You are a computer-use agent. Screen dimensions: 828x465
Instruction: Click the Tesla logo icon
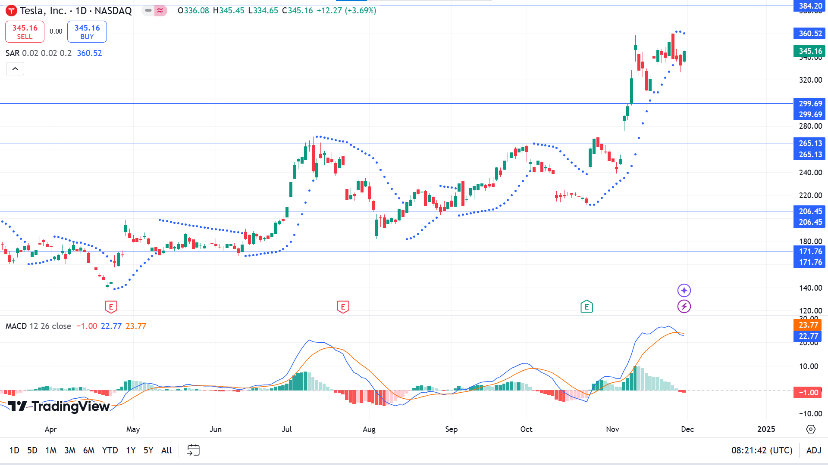click(x=11, y=11)
